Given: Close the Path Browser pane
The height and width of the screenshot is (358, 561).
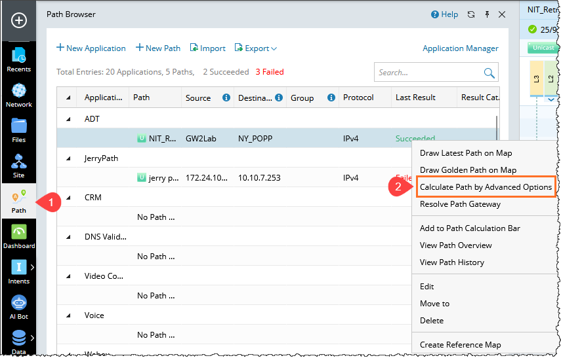Looking at the screenshot, I should [x=502, y=14].
